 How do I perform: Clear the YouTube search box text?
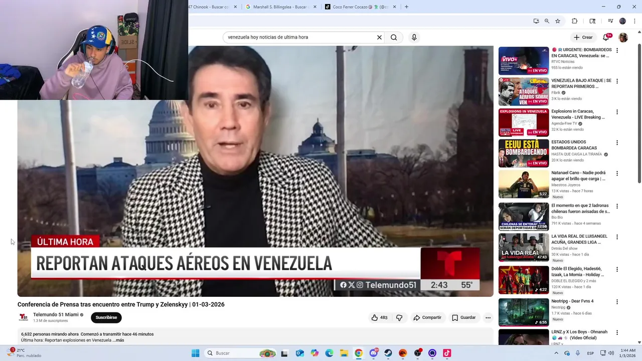tap(379, 37)
